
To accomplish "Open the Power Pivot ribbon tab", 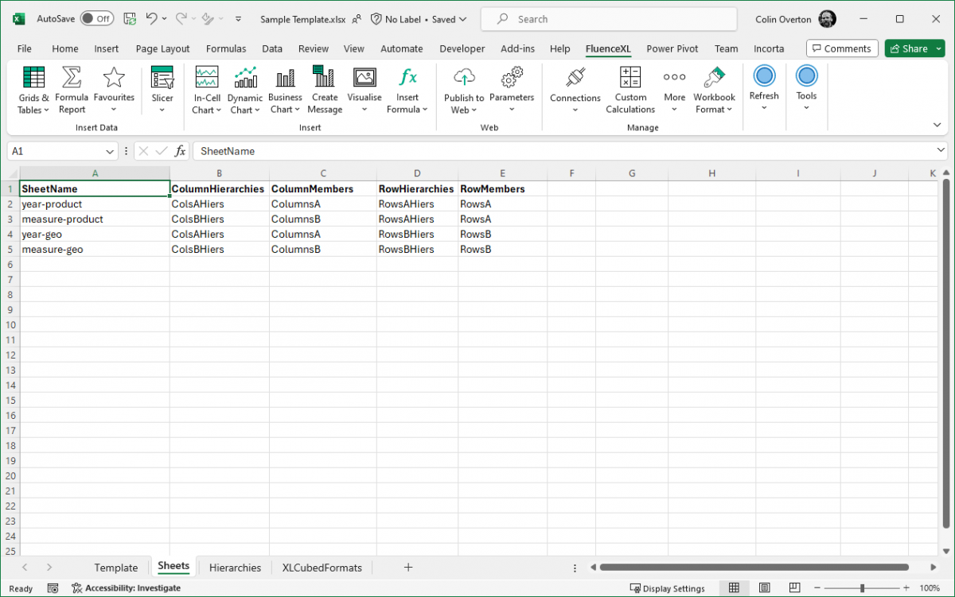I will pos(672,48).
